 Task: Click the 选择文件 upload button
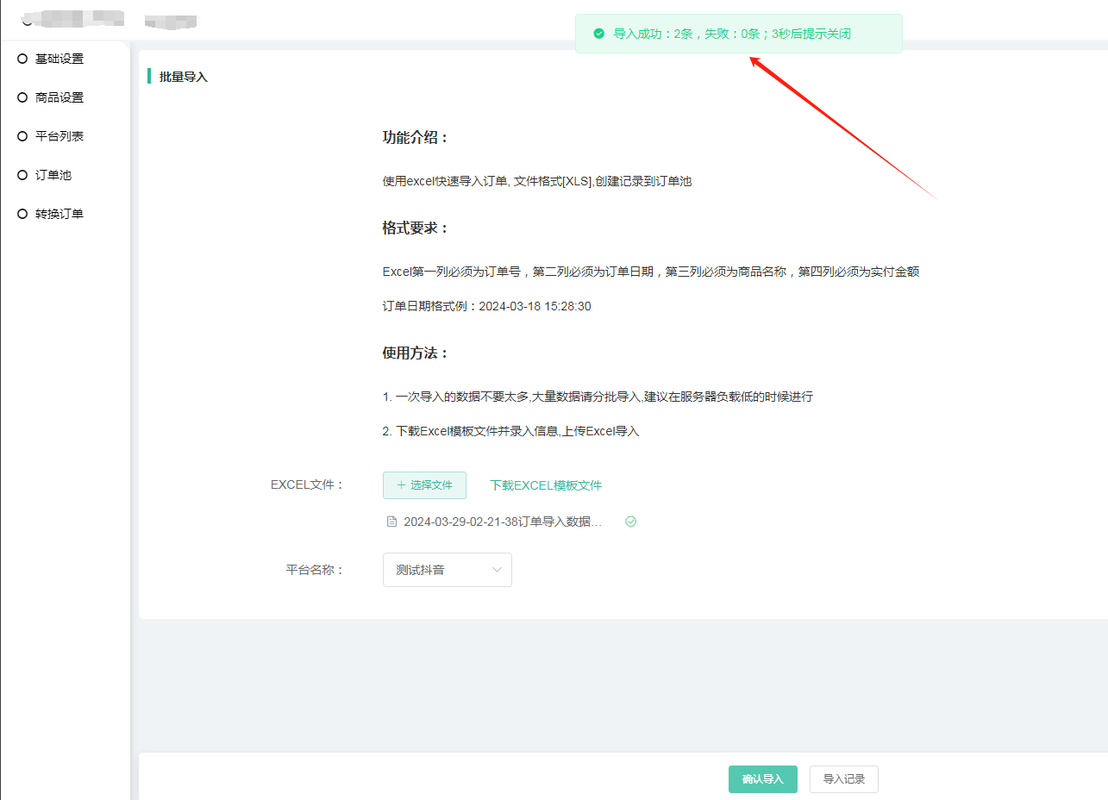424,485
